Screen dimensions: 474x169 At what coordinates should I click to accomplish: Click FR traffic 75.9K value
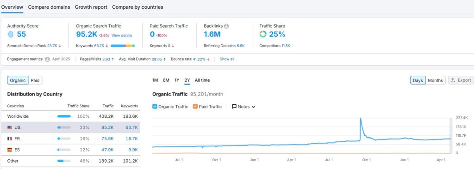click(x=107, y=139)
